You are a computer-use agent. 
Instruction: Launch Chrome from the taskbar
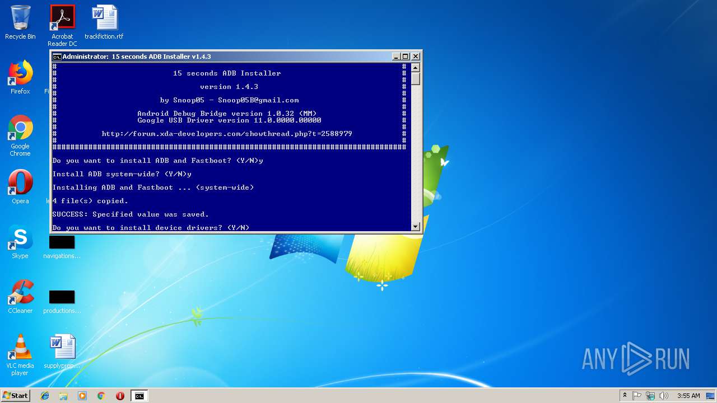[101, 396]
